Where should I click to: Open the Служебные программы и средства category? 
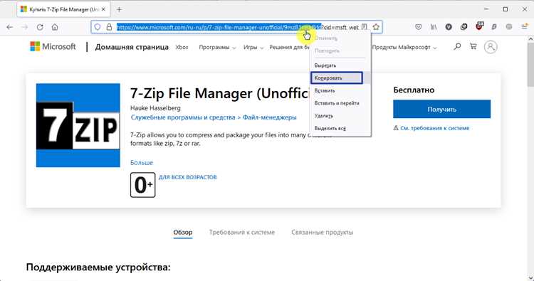tap(183, 117)
